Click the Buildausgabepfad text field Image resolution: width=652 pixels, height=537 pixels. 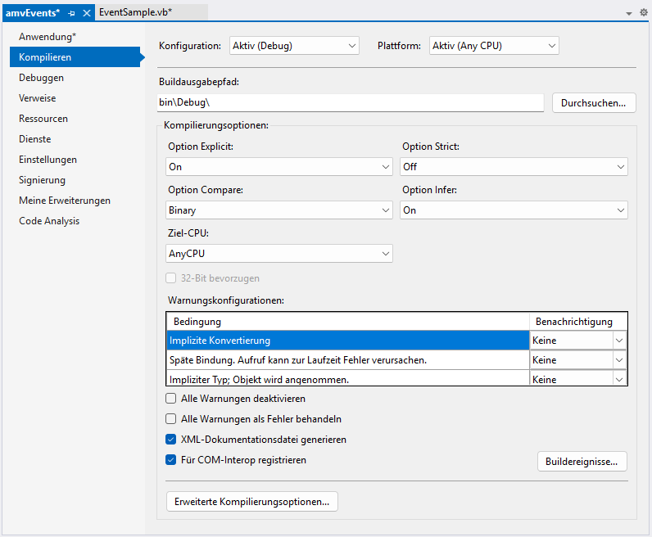pyautogui.click(x=350, y=102)
